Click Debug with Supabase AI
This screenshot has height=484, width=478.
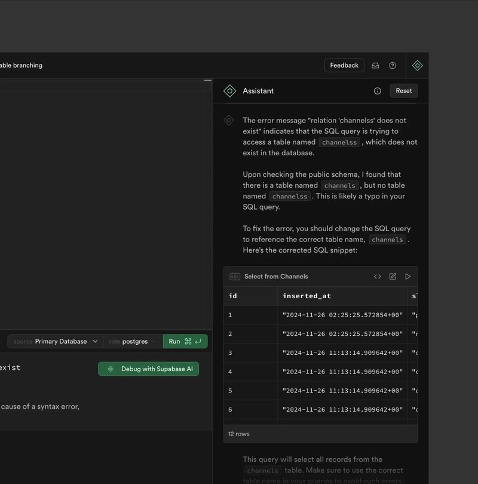pos(148,369)
